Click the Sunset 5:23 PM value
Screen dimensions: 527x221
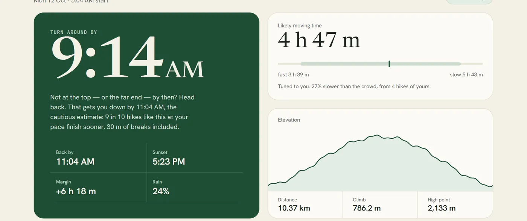click(x=169, y=162)
